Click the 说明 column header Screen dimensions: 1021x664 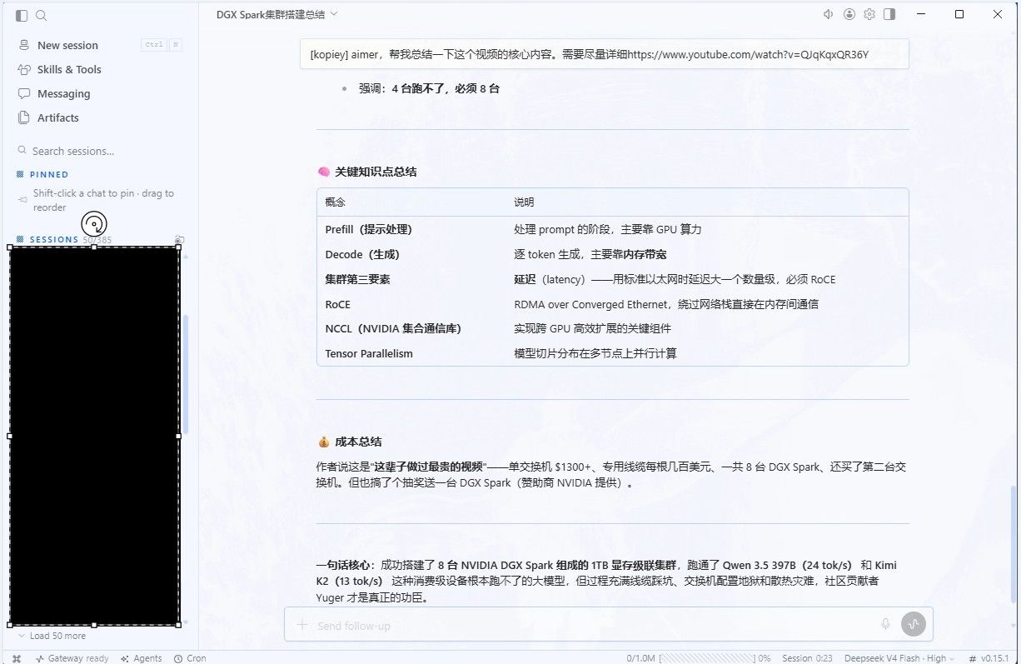524,202
